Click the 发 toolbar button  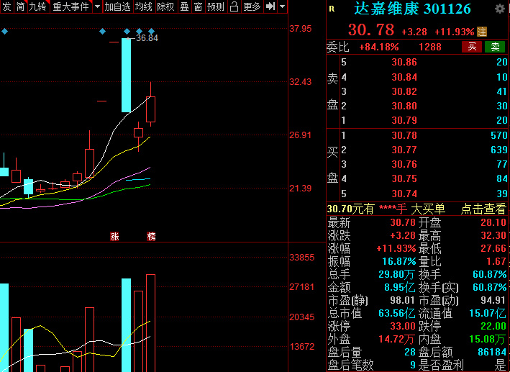(6, 6)
